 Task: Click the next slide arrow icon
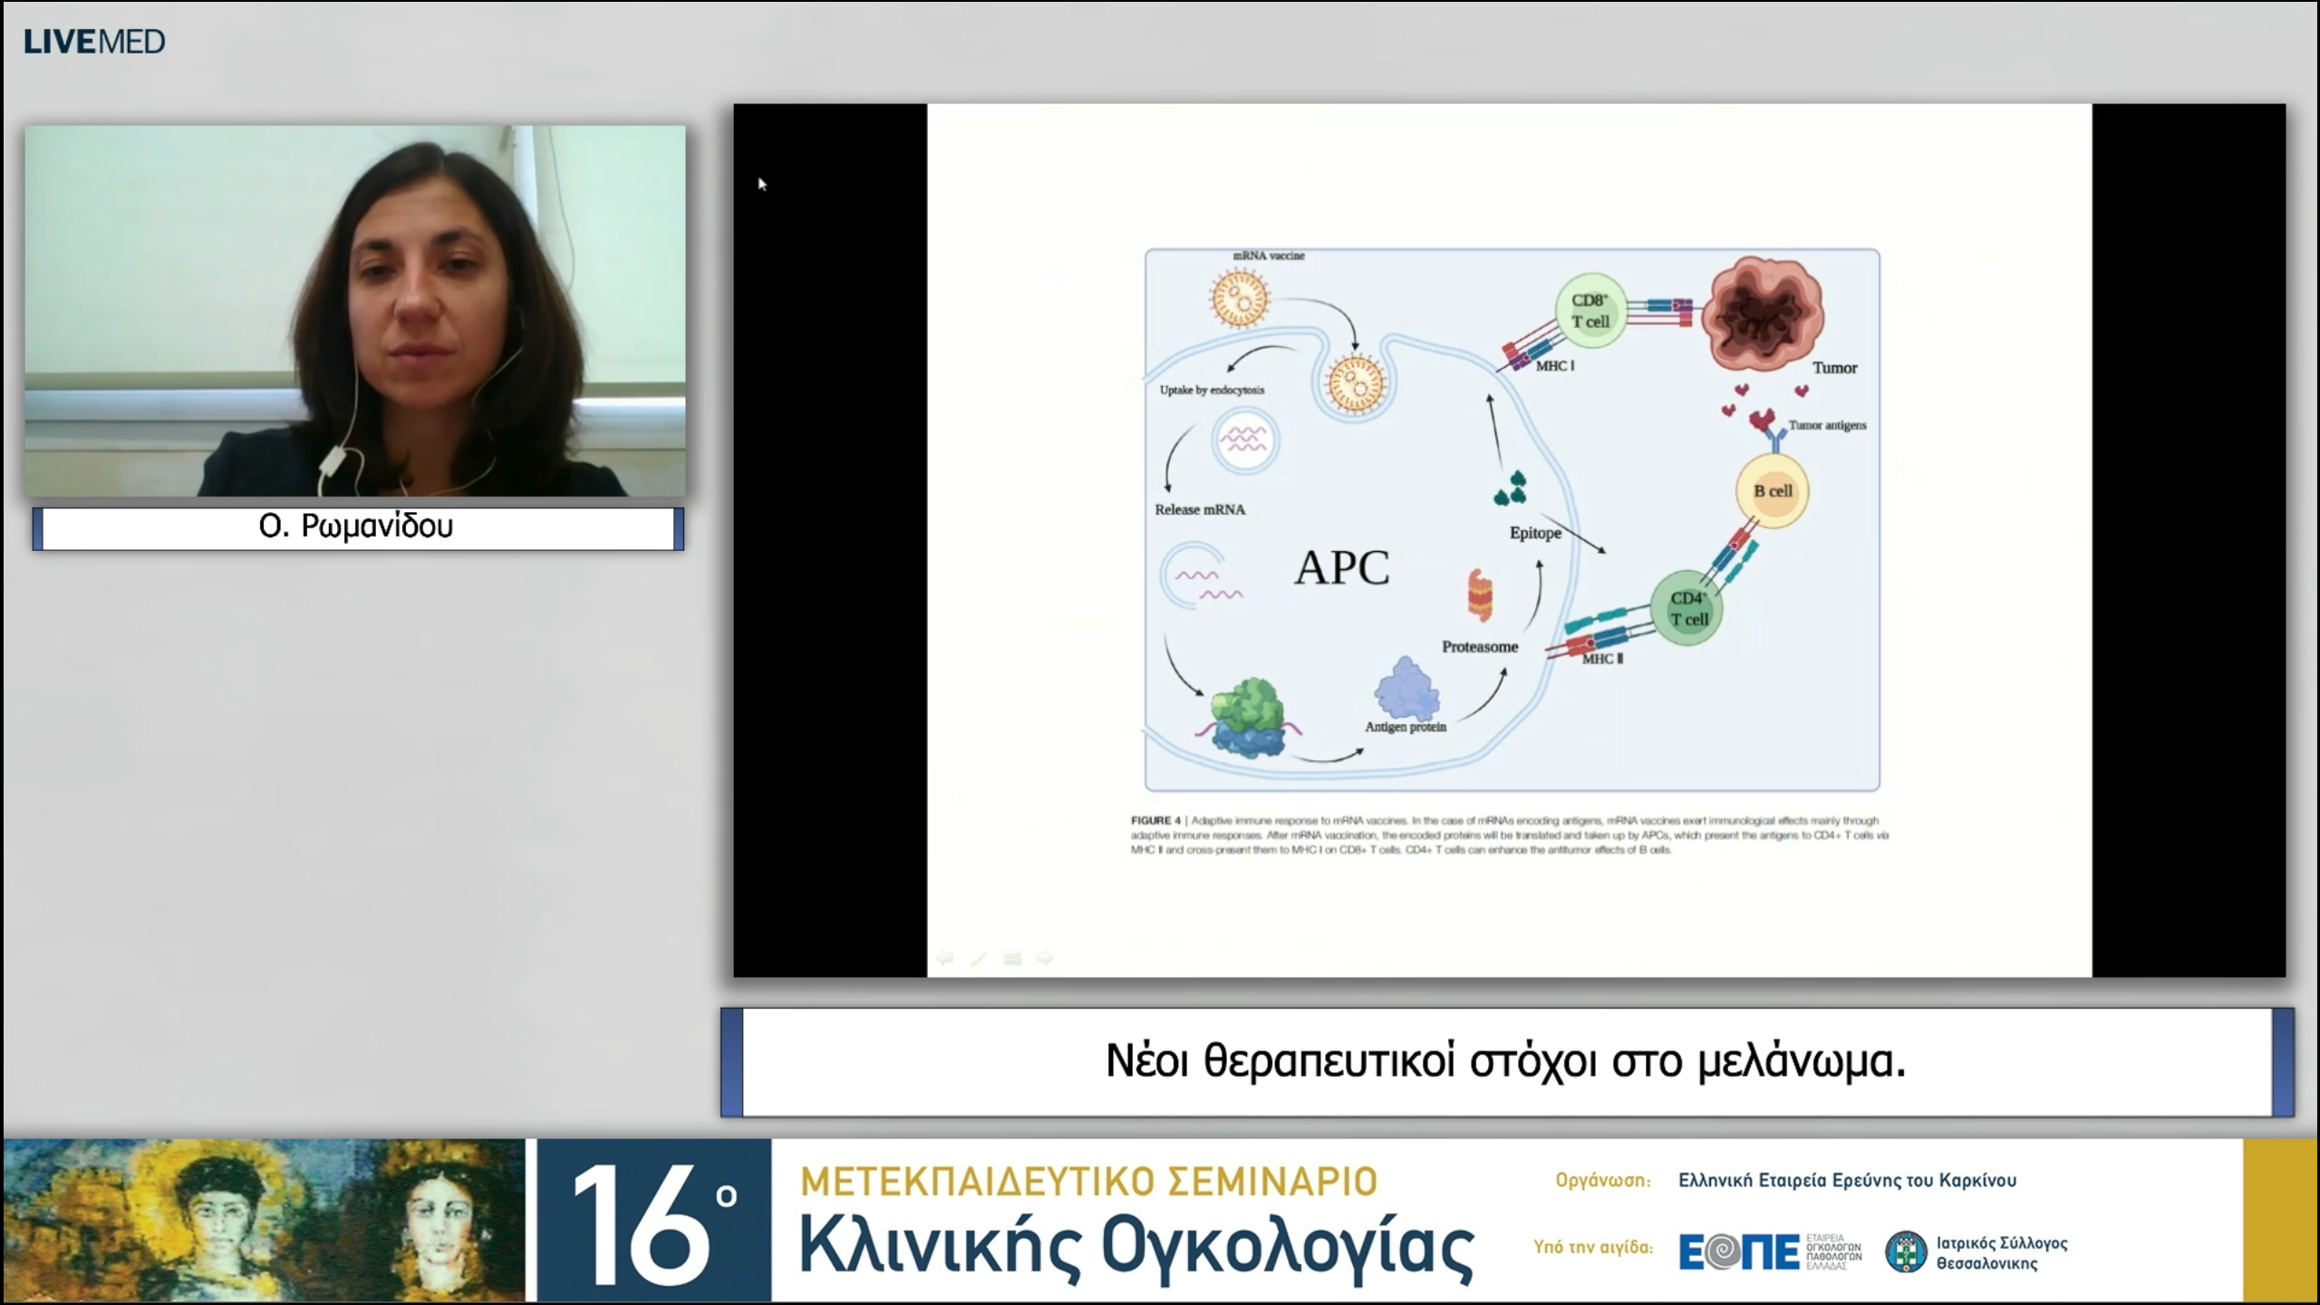pos(1045,958)
